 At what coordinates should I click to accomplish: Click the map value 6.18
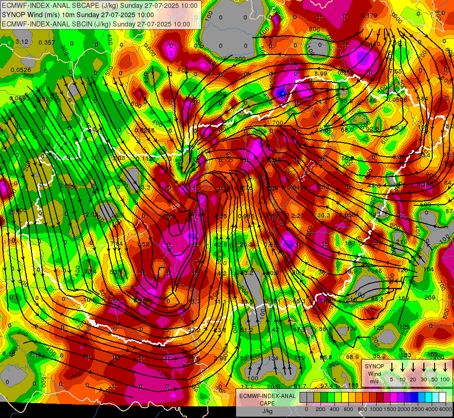(8, 354)
